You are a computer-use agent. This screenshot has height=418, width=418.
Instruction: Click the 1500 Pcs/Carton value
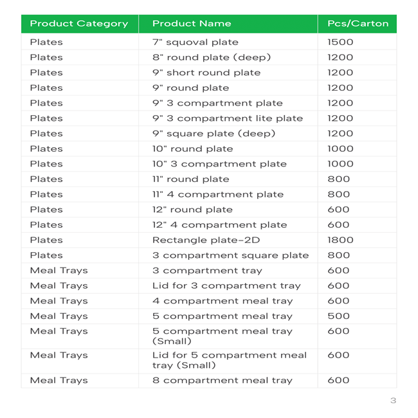[x=340, y=42]
